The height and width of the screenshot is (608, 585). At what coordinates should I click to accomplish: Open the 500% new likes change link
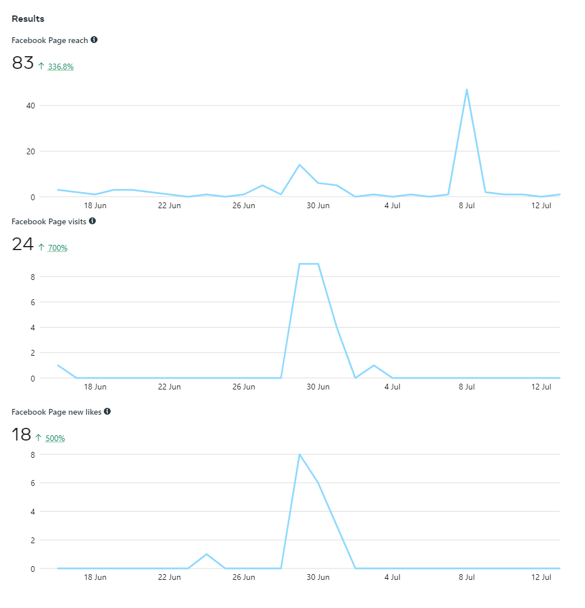pos(55,438)
